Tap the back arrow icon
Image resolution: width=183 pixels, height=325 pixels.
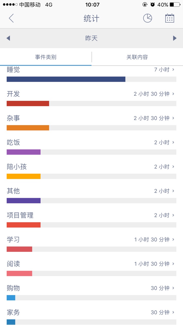click(x=11, y=18)
